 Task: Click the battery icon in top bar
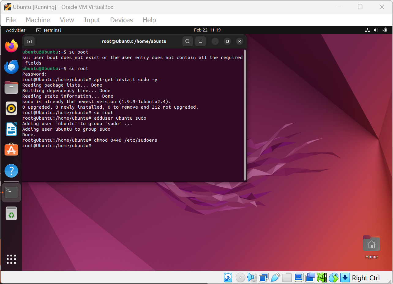point(385,30)
